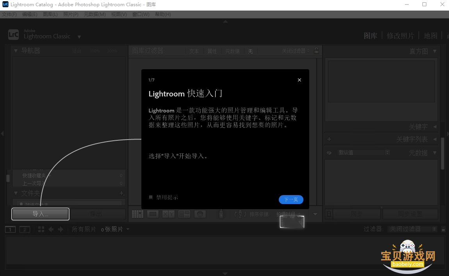Viewport: 449px width, 276px height.
Task: Open the 默认值 metadata preset dropdown
Action: tap(363, 152)
